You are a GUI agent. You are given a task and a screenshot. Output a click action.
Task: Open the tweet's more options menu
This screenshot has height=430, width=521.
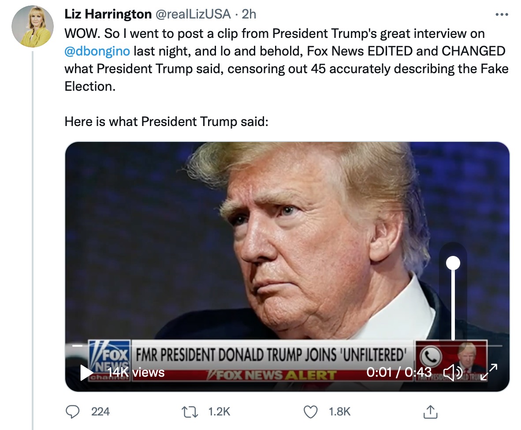tap(502, 15)
